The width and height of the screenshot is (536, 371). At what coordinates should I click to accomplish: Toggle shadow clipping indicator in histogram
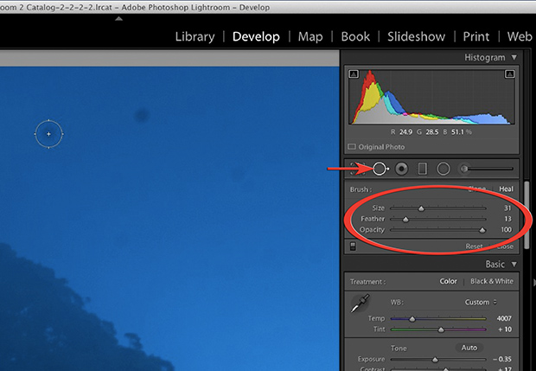354,74
